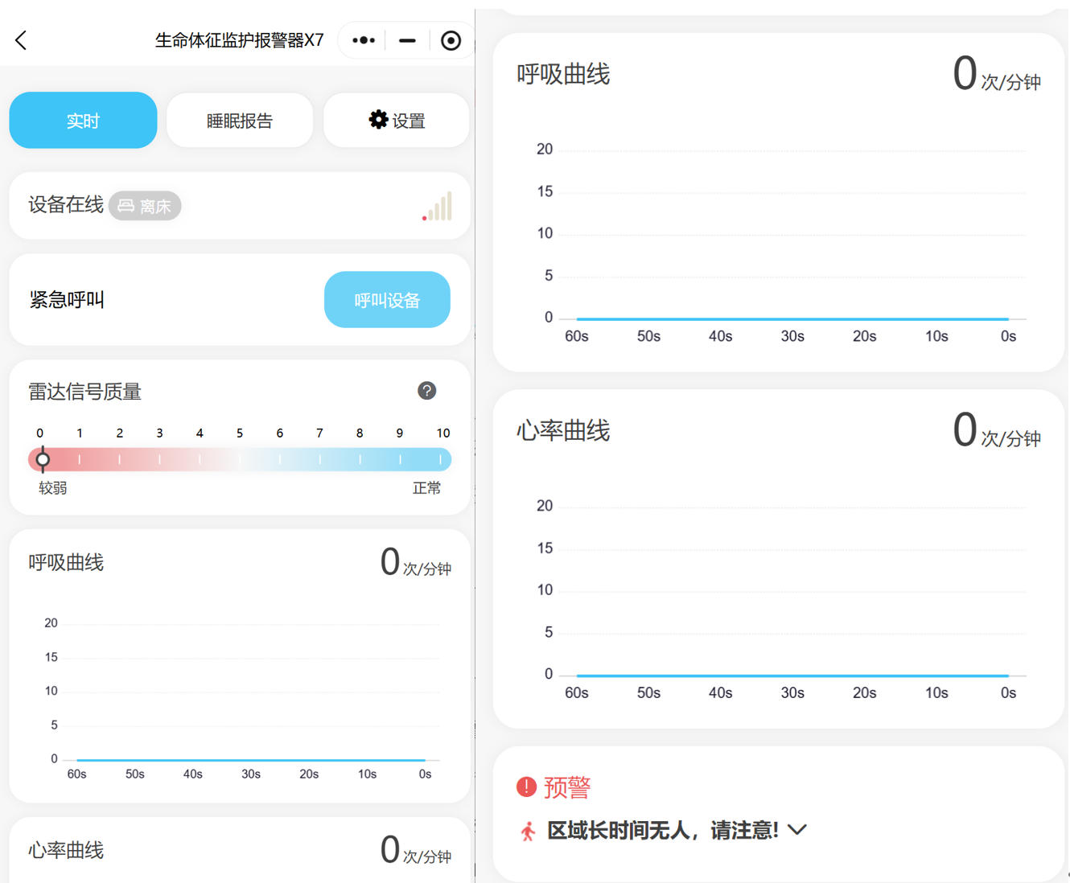This screenshot has width=1070, height=883.
Task: Click the 区域长时间无人，请注意 alert text
Action: pos(662,830)
